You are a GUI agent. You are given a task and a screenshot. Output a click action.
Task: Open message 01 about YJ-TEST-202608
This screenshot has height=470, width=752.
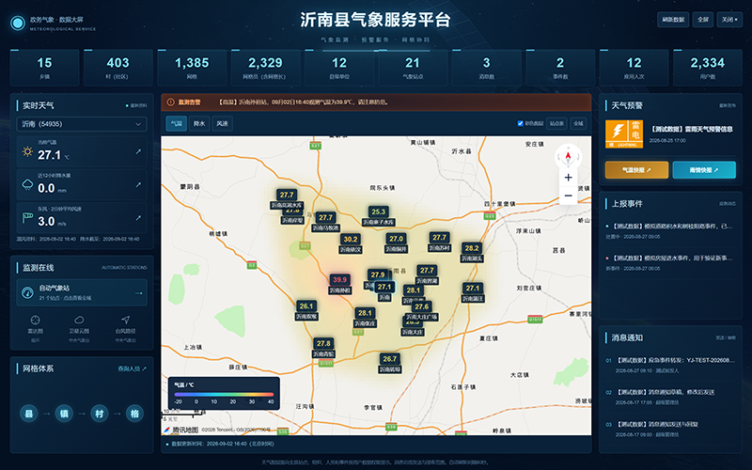click(670, 365)
